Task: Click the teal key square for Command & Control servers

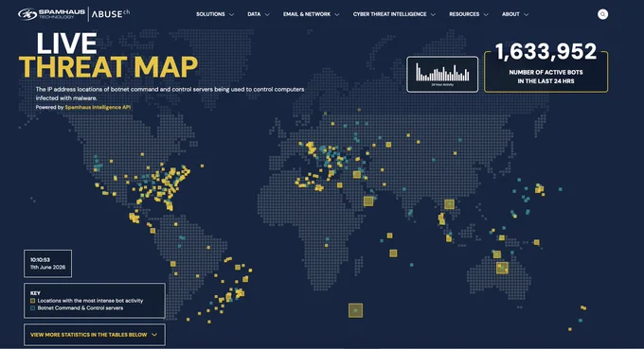Action: [x=33, y=308]
